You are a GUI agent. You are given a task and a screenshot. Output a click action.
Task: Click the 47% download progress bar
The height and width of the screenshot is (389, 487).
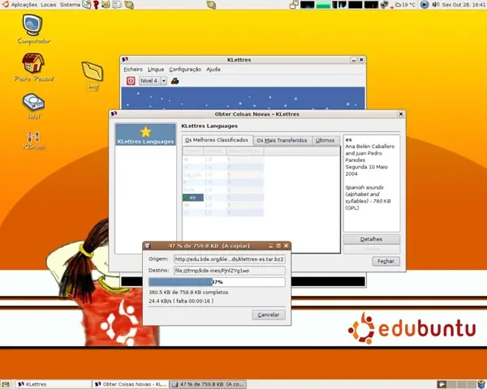pyautogui.click(x=217, y=282)
